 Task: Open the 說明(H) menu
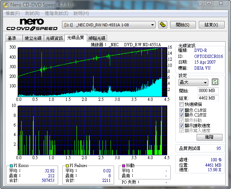(81, 13)
